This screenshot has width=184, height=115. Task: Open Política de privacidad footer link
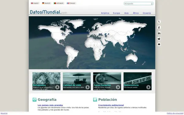click(175, 113)
